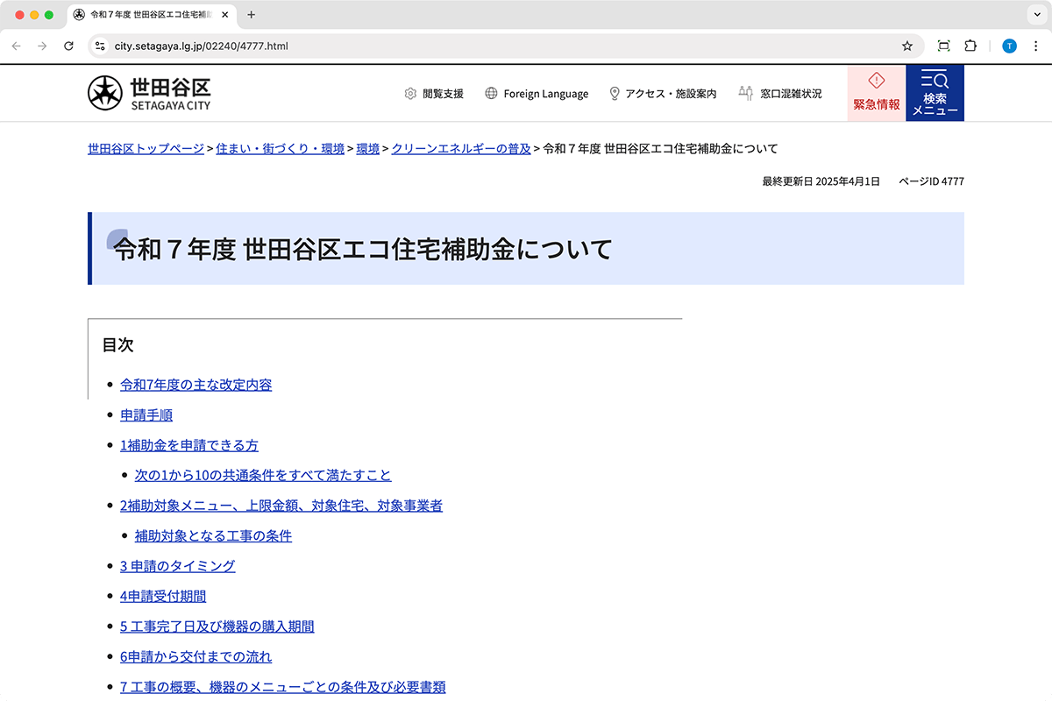
Task: Click the browser forward arrow
Action: tap(42, 46)
